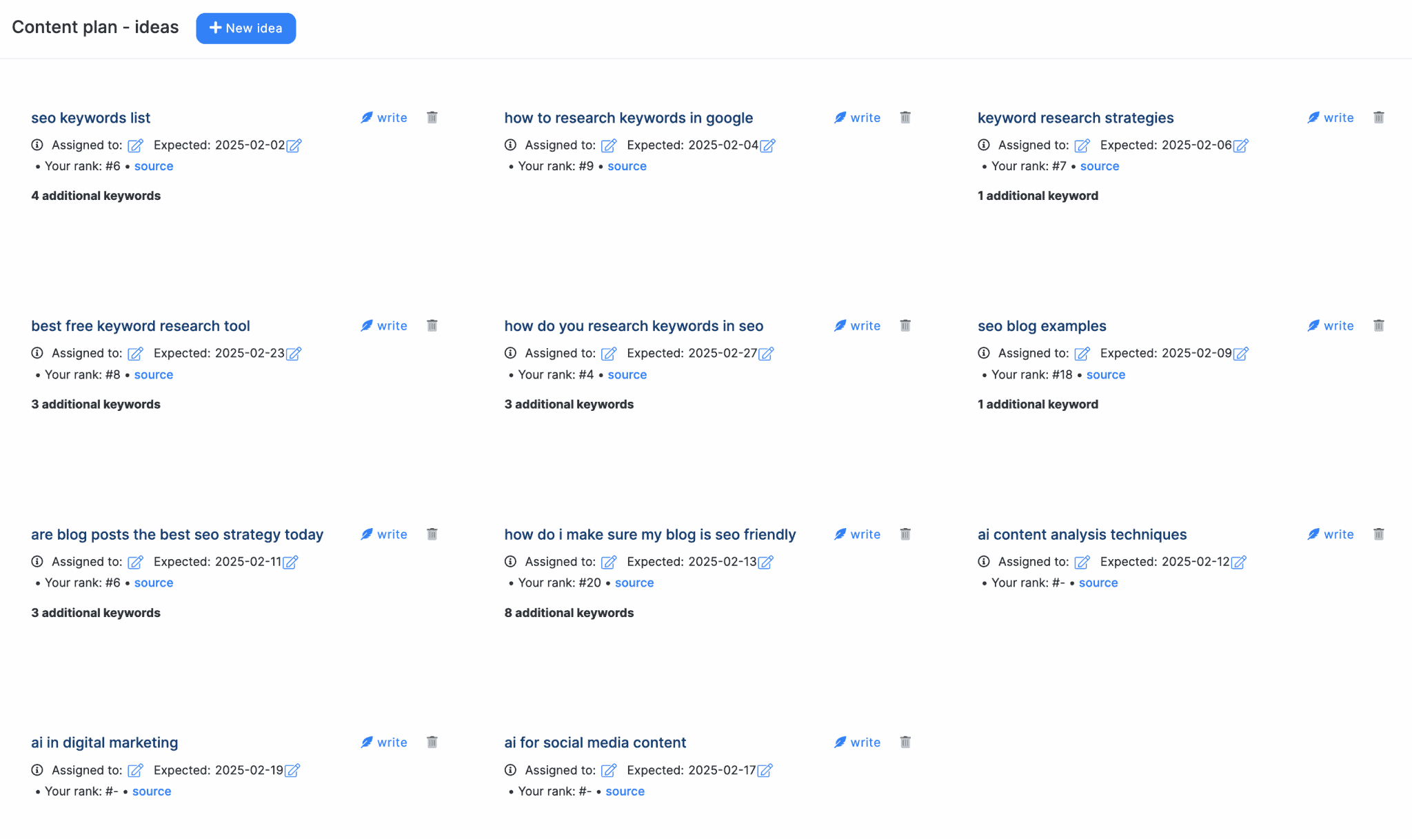
Task: Edit expected date of 'seo blog examples'
Action: pos(1241,354)
